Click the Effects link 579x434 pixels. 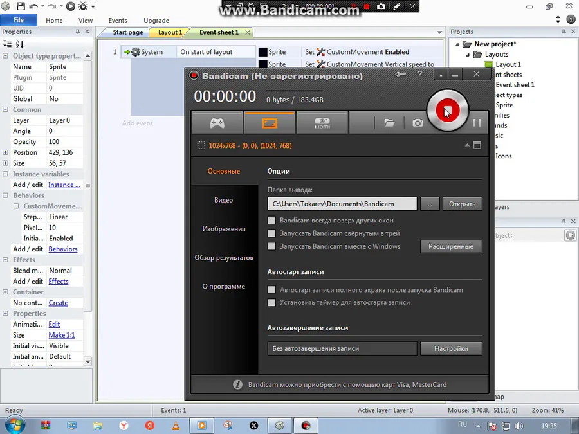click(59, 281)
